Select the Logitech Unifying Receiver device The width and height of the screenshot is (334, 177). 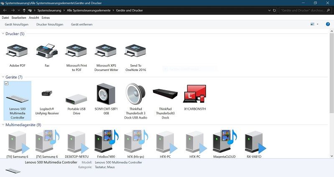(47, 93)
